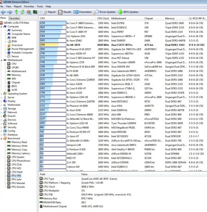The image size is (207, 212).
Task: Check for BIOS Updates
Action: [128, 12]
